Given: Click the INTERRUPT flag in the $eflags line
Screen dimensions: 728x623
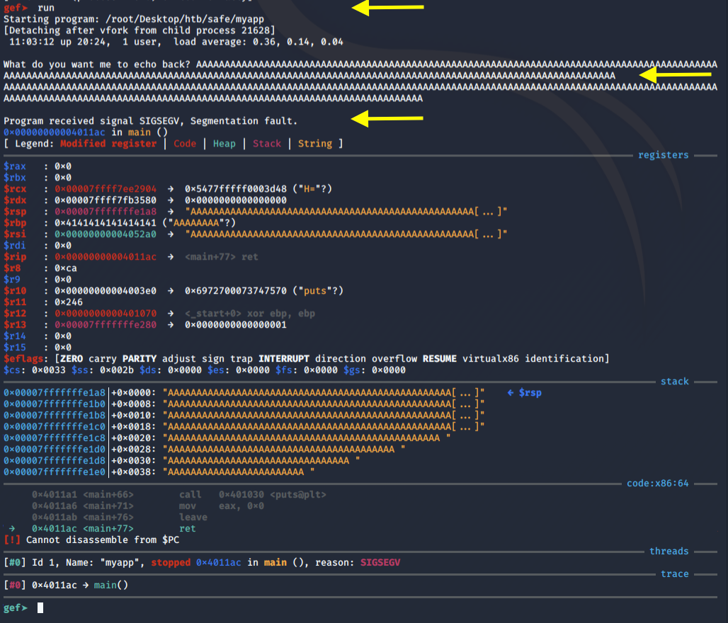Looking at the screenshot, I should tap(283, 358).
